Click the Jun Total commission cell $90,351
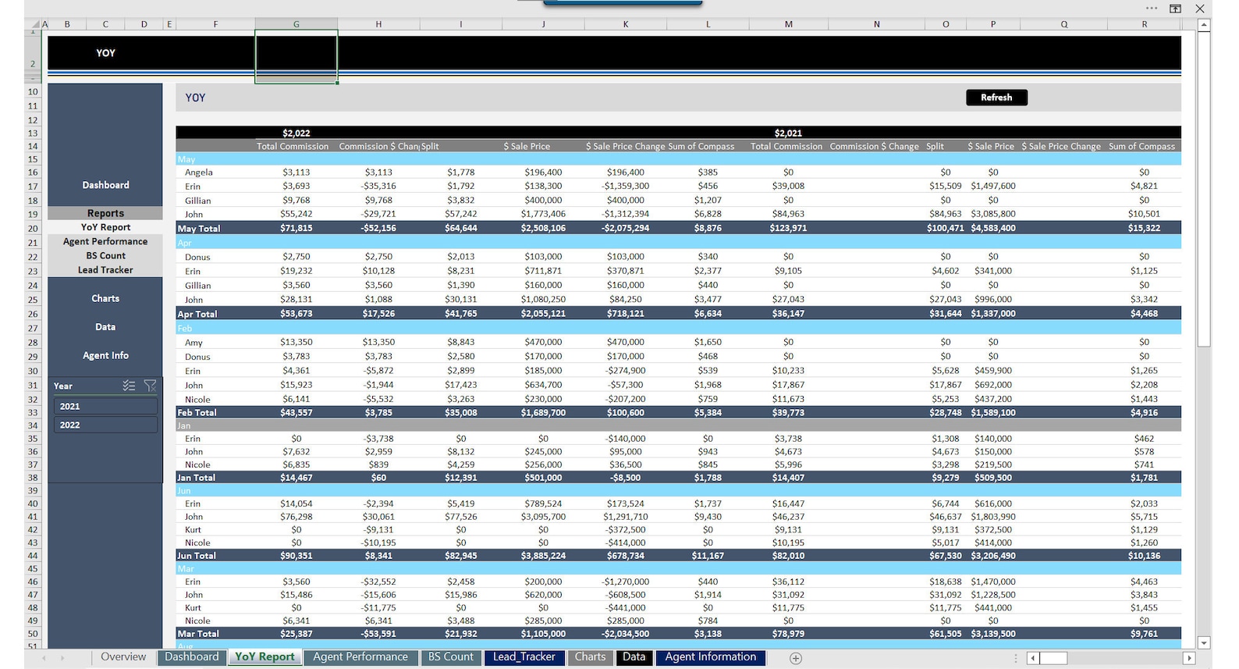The width and height of the screenshot is (1239, 669). pos(296,556)
